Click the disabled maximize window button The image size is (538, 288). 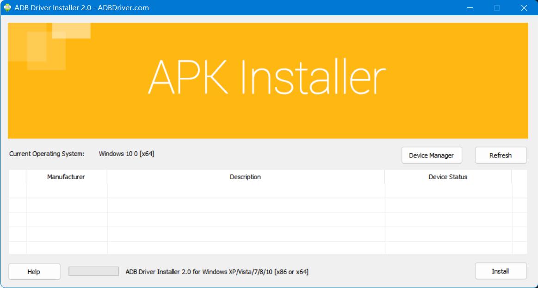[x=497, y=8]
